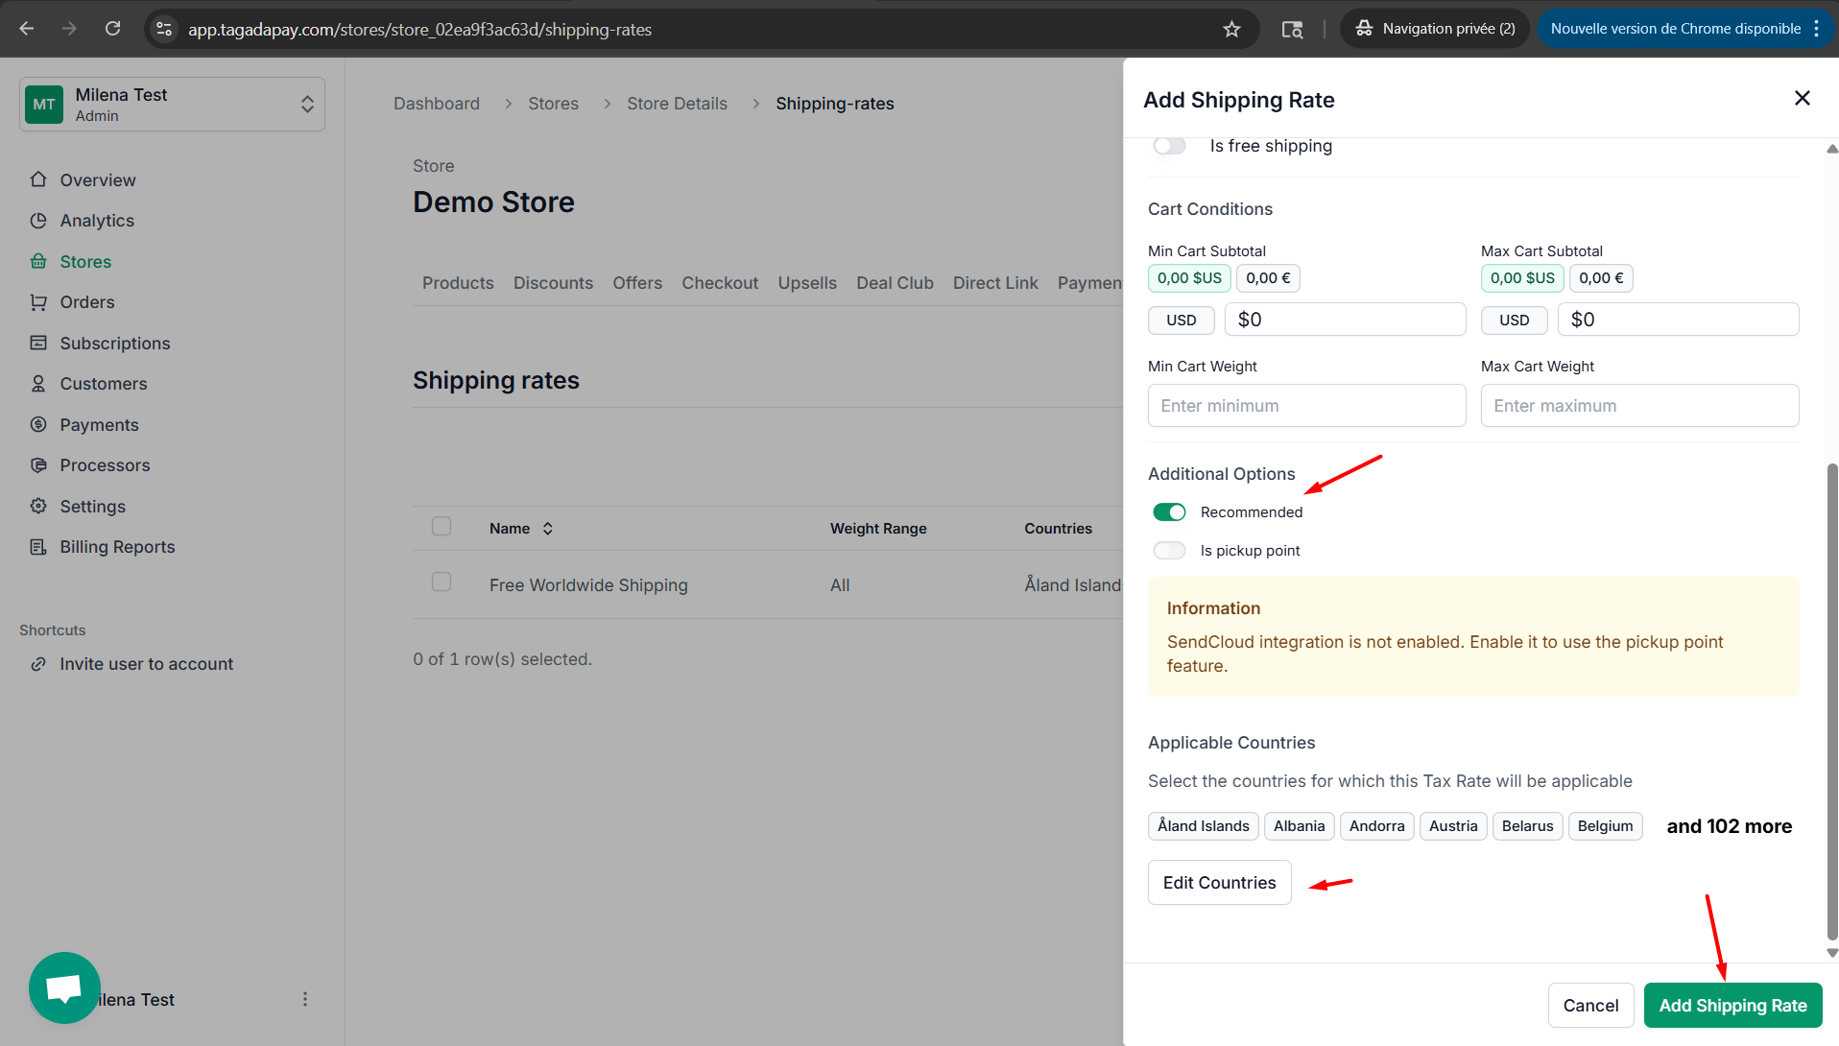Click the Processors icon in sidebar

(38, 465)
